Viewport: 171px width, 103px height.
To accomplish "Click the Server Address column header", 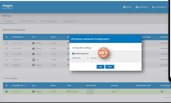I will pos(91,85).
